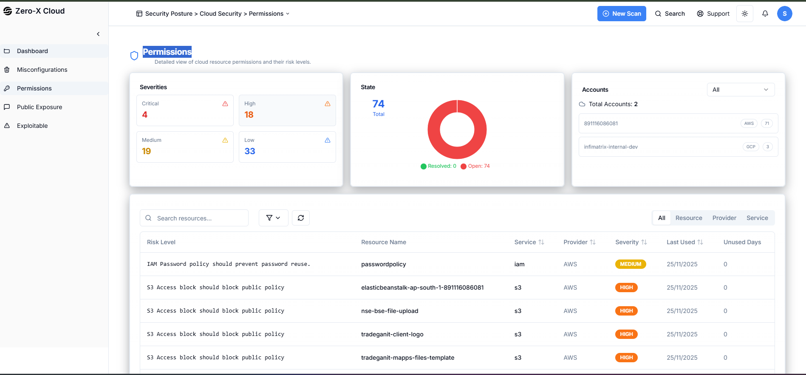Open the elasticbeanstalk-ap-south-1-891116086081 resource
806x375 pixels.
pos(422,288)
